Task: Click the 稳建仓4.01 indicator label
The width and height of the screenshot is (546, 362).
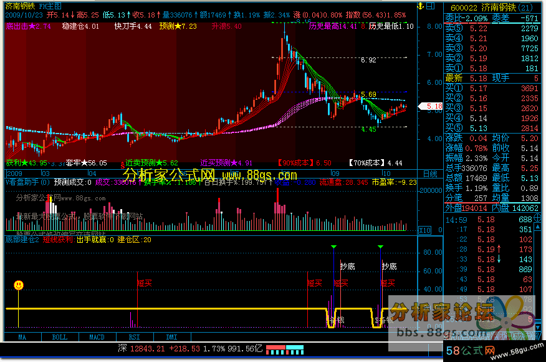Action: (81, 26)
